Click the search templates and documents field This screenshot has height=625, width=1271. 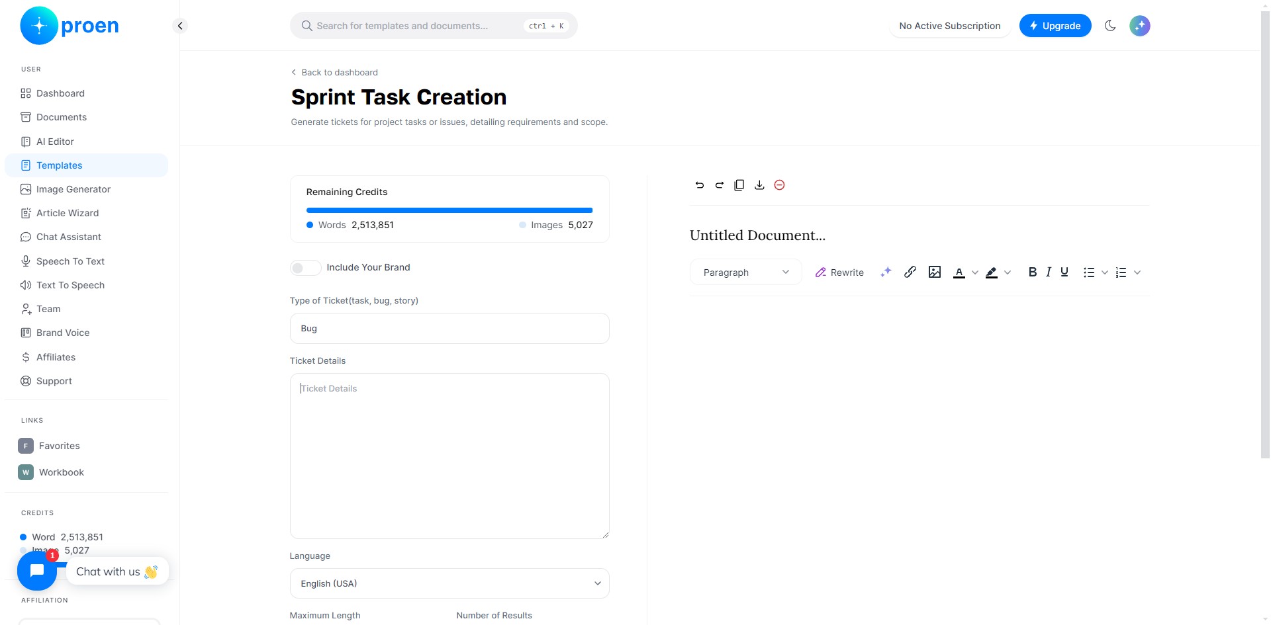pos(434,26)
